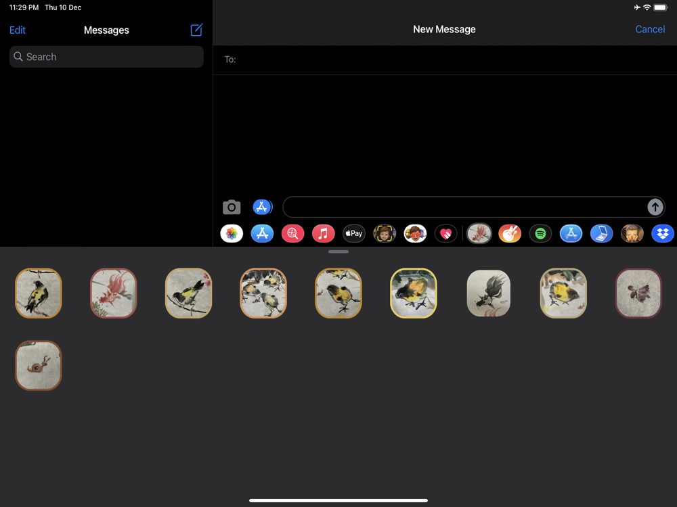Open the camera button beside the message field
The height and width of the screenshot is (507, 677).
pos(232,208)
